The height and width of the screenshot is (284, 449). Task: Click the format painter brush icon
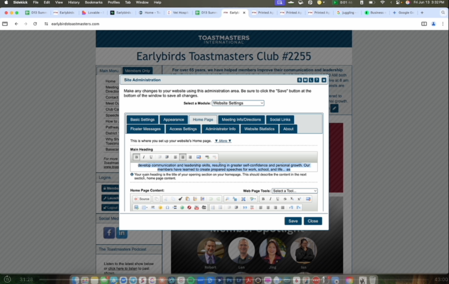pyautogui.click(x=180, y=199)
